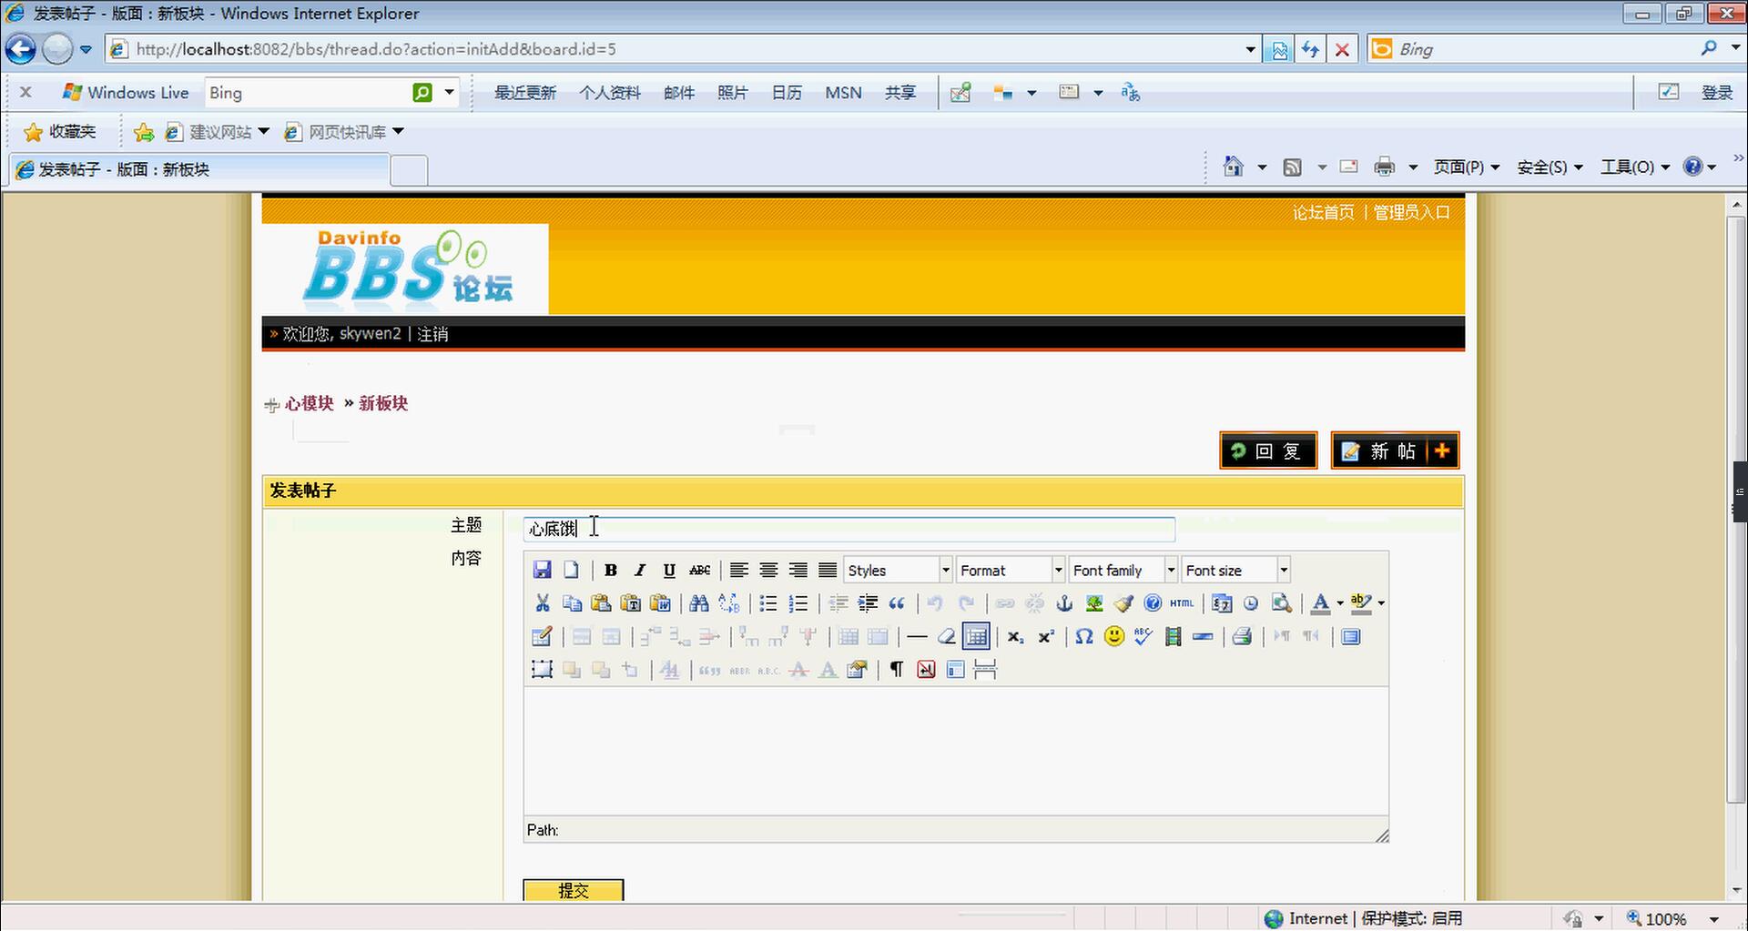Insert an emoticon smiley
The image size is (1748, 931).
[x=1113, y=636]
